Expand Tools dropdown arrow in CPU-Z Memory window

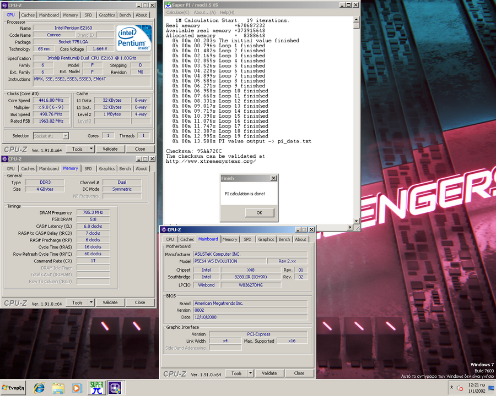point(91,302)
